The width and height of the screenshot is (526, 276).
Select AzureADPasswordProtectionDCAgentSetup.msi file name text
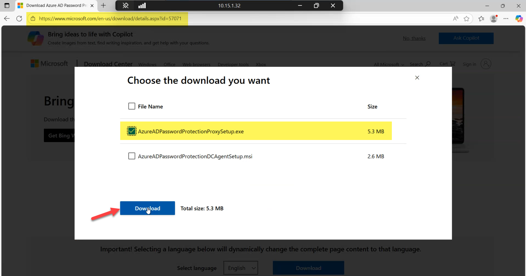tap(195, 156)
